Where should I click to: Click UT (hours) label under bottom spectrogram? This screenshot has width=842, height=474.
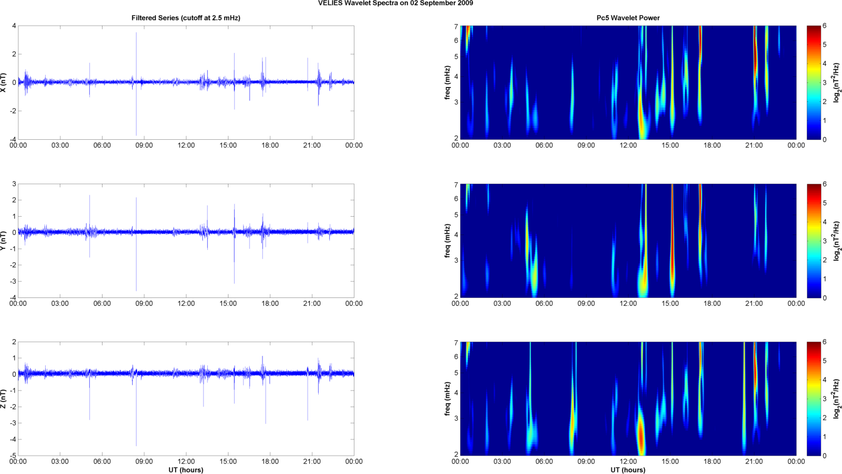(x=628, y=470)
